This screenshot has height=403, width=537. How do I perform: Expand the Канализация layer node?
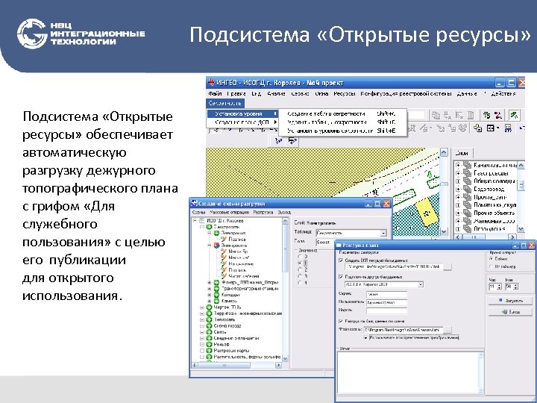[458, 166]
